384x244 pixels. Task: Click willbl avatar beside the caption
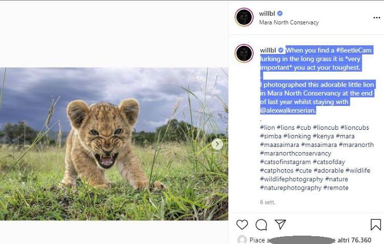click(244, 53)
